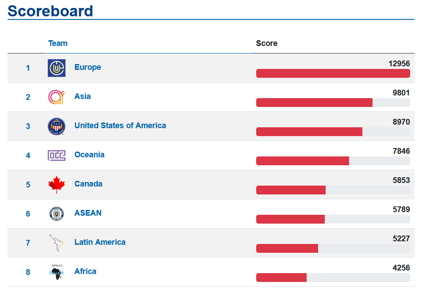Visit the Latin America team link

100,242
